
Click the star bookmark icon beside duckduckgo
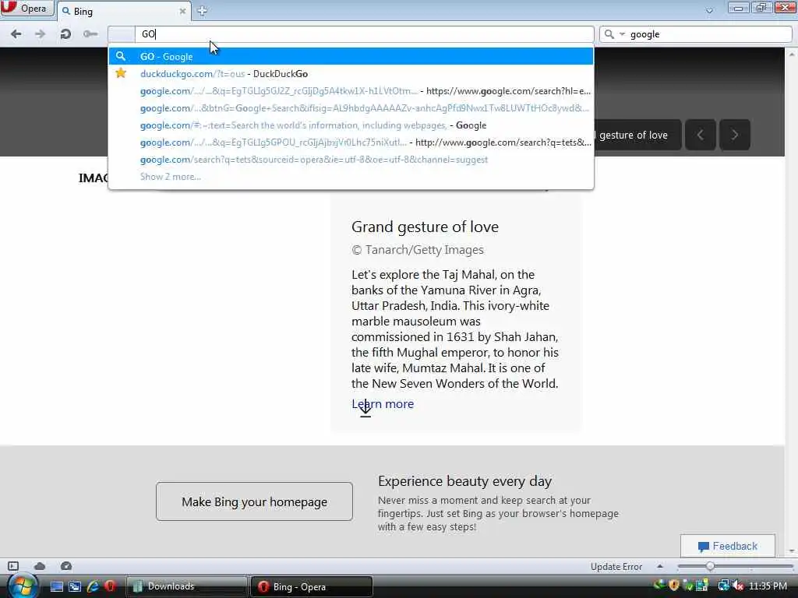121,73
